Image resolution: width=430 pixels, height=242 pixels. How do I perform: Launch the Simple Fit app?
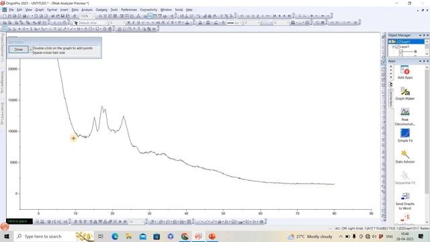404,135
